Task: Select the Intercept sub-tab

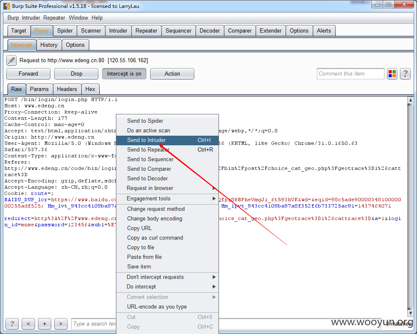Action: (22, 45)
